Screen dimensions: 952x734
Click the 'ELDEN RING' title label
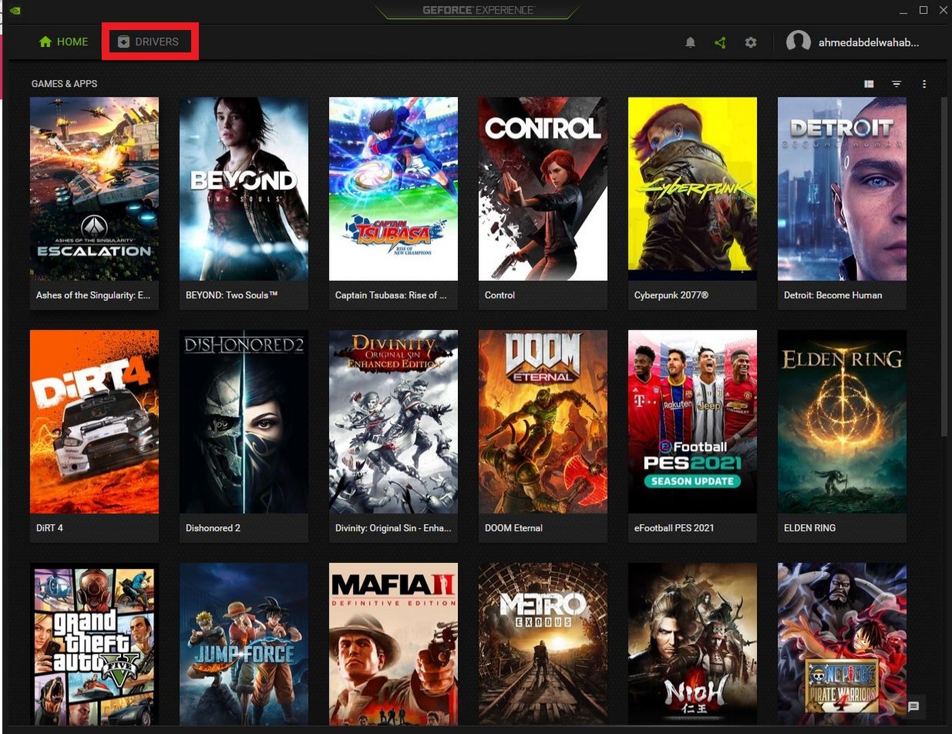pyautogui.click(x=809, y=528)
